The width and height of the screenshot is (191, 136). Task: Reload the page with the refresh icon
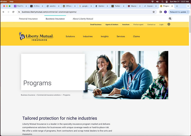coord(13,12)
